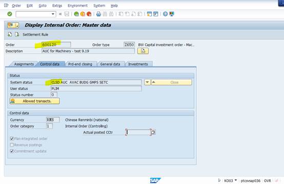This screenshot has height=184, width=284.
Task: Open Help with the question mark icon
Action: [x=165, y=14]
